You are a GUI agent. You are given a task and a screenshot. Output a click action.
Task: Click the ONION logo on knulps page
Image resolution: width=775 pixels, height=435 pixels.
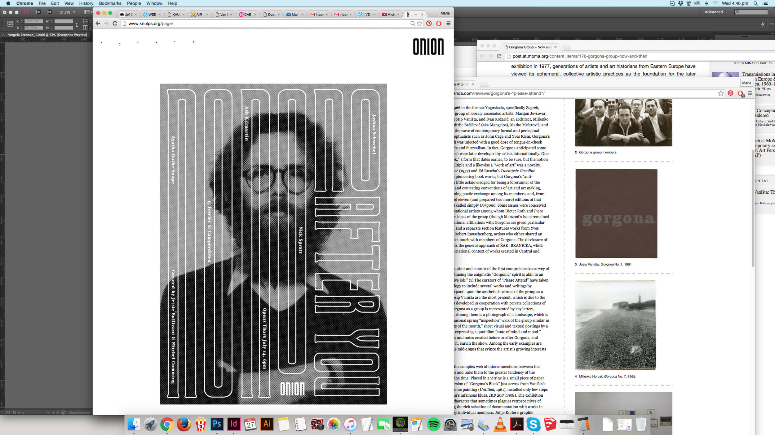coord(428,47)
